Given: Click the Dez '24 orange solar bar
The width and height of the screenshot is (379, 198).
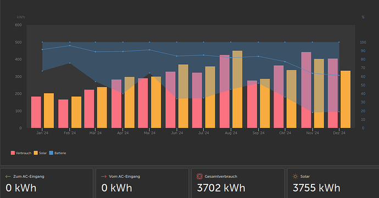Looking at the screenshot, I should (345, 99).
